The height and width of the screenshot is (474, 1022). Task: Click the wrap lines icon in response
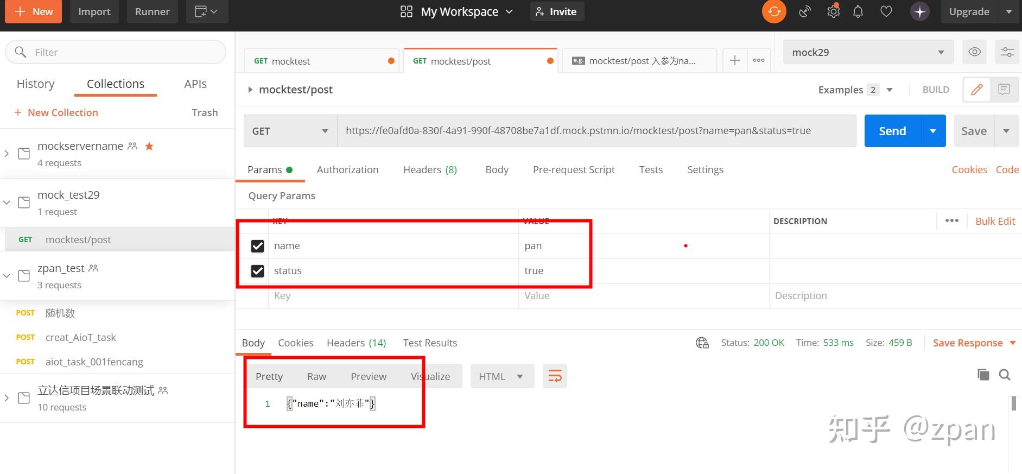[x=555, y=376]
